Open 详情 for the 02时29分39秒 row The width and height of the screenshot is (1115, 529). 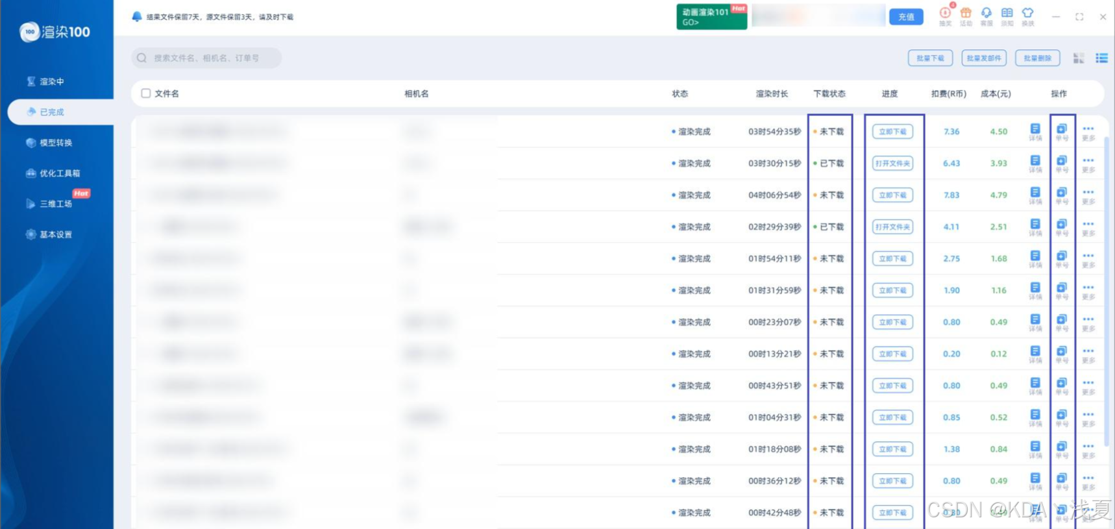(x=1035, y=227)
